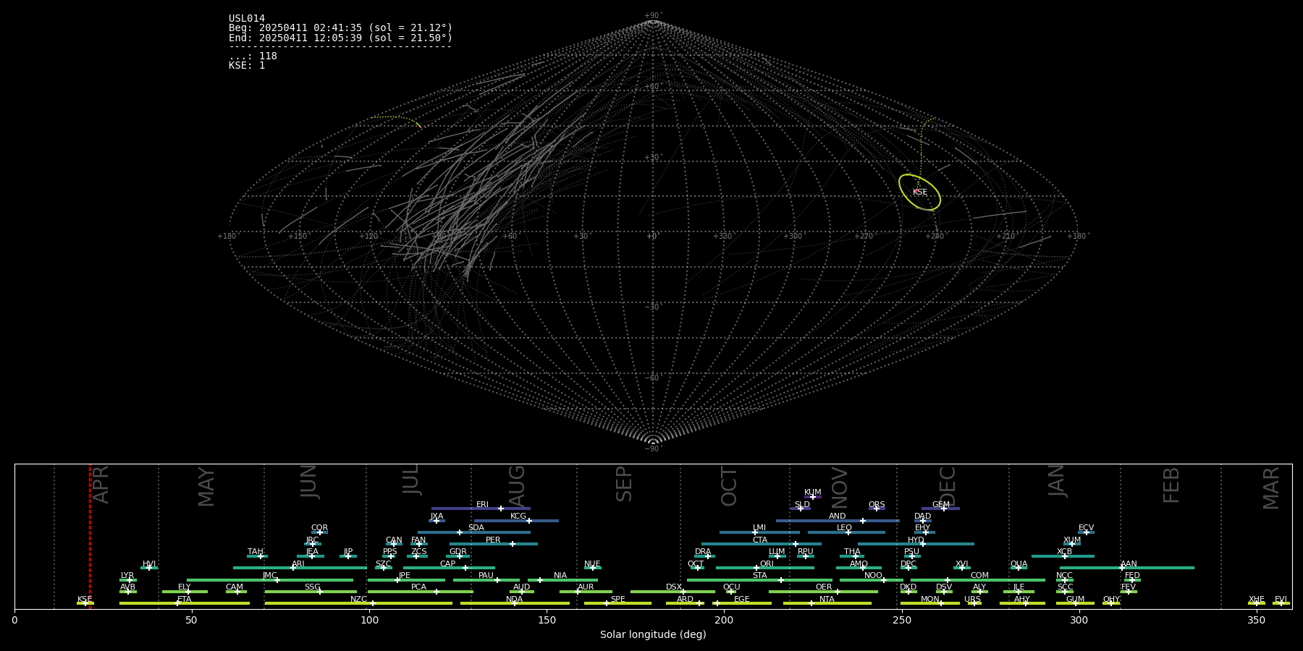Click the LEO shower label
The width and height of the screenshot is (1303, 651).
coord(845,527)
